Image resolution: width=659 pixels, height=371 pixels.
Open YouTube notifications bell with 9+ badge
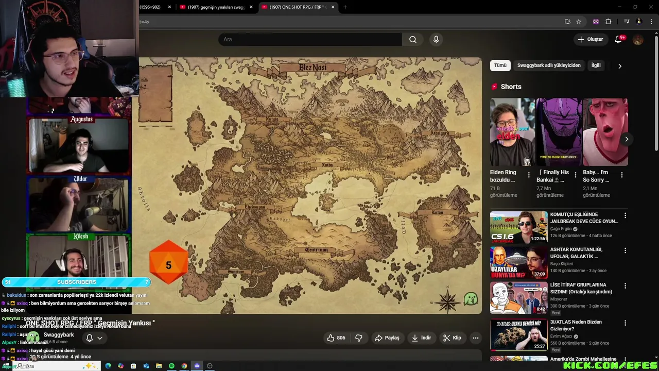(x=619, y=39)
